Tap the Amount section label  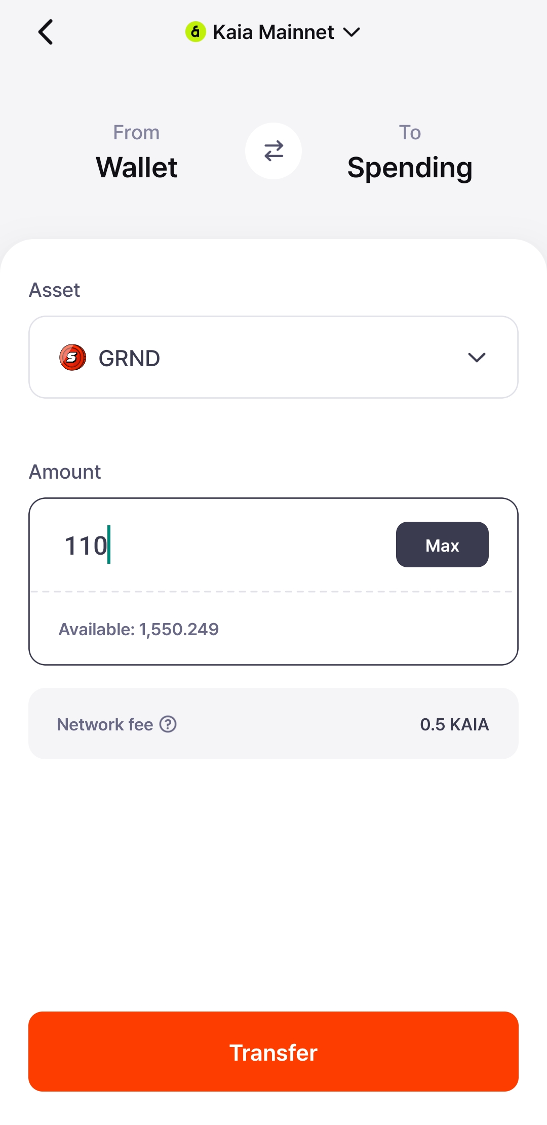65,472
